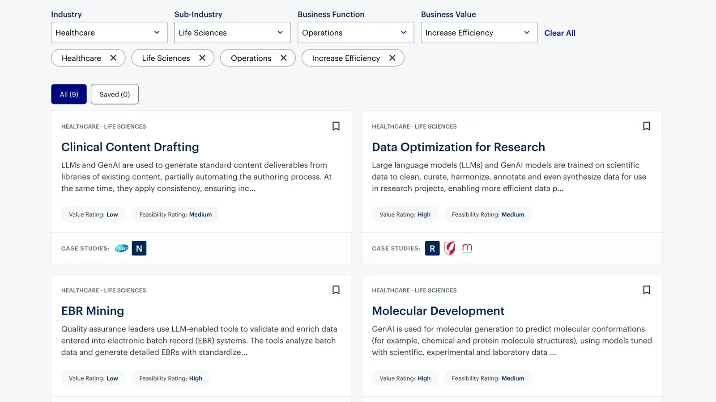Screen dimensions: 716x402
Task: Click the Clear All link
Action: pos(560,33)
